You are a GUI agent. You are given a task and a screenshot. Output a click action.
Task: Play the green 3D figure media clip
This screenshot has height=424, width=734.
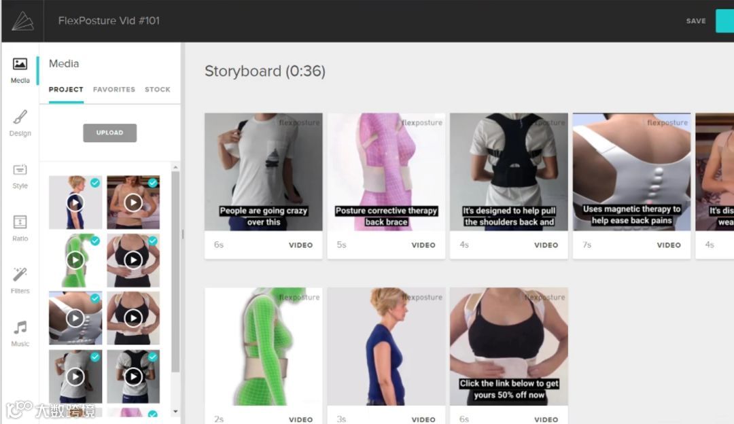click(75, 260)
